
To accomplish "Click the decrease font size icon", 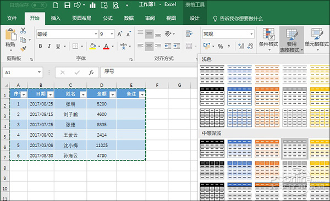I will pyautogui.click(x=128, y=34).
